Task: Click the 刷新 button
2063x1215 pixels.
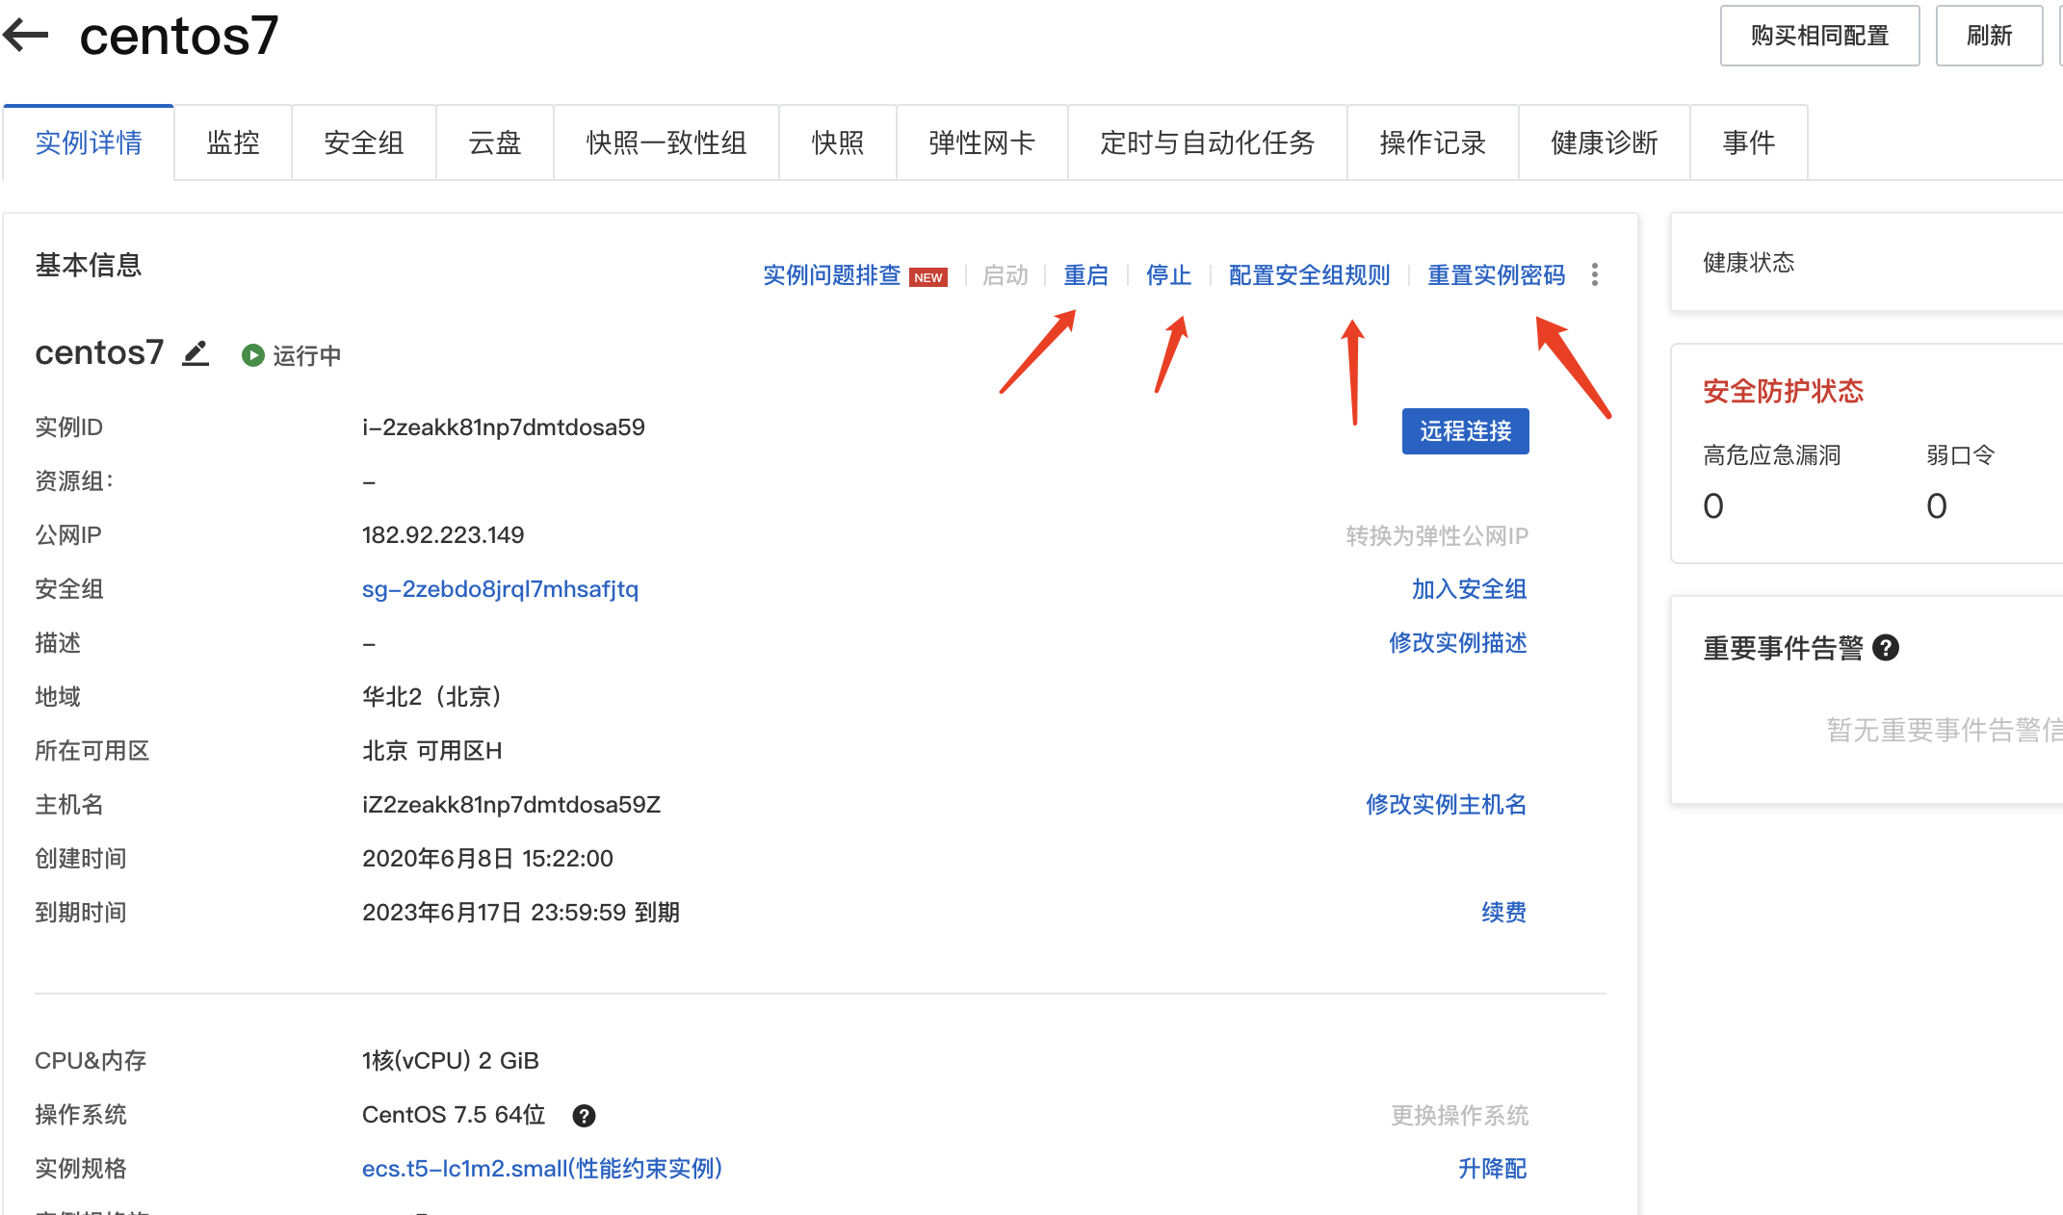Action: tap(1989, 36)
